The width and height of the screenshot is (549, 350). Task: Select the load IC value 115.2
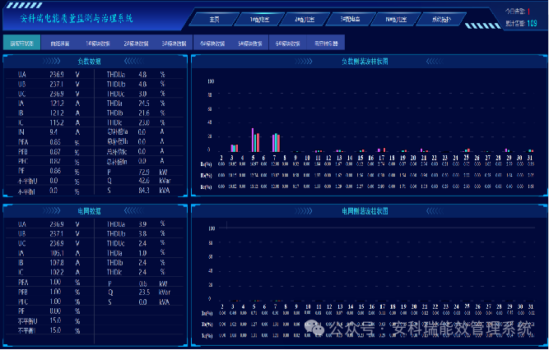pyautogui.click(x=57, y=122)
